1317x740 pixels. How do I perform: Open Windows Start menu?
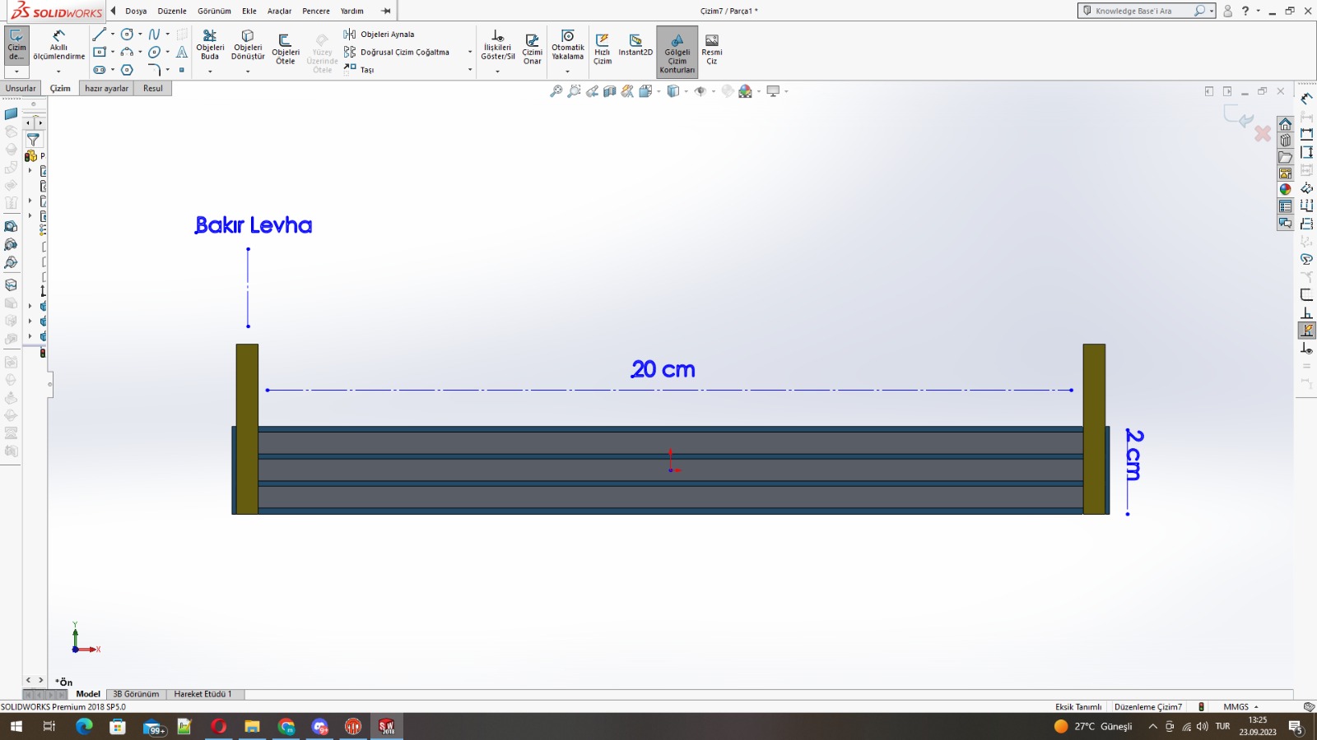(16, 727)
